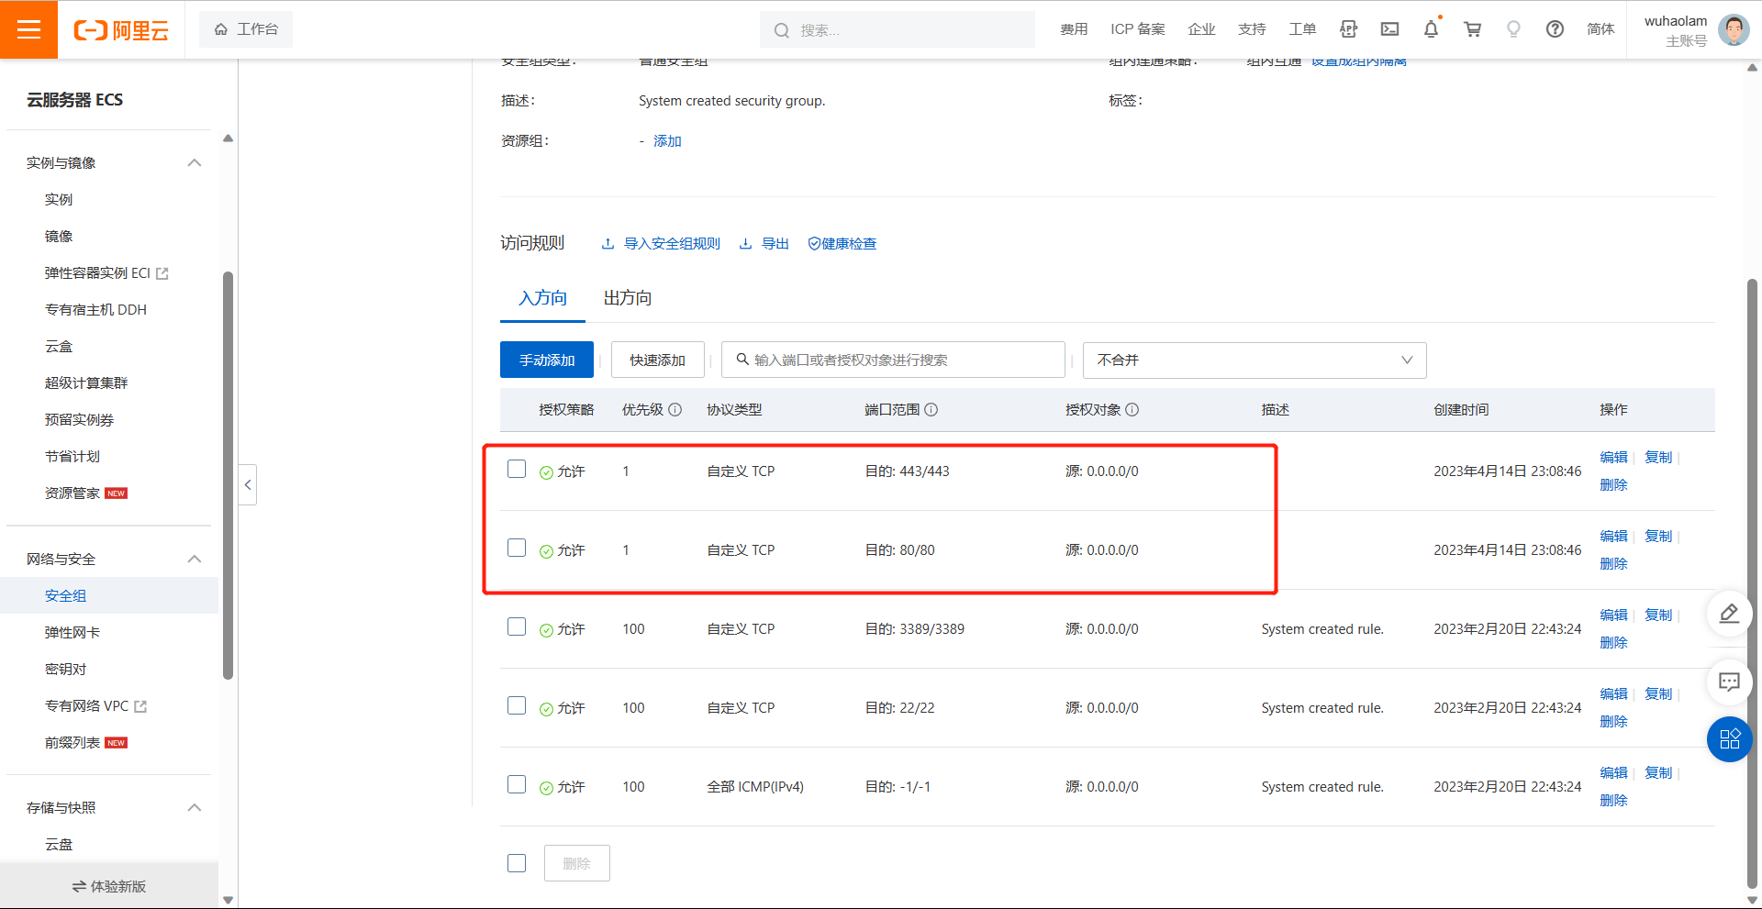Select checkbox for port 80/80 rule
Screen dimensions: 1762x909
pyautogui.click(x=517, y=549)
